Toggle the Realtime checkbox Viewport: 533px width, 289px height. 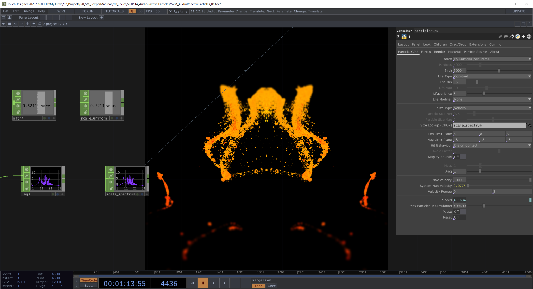pyautogui.click(x=170, y=11)
